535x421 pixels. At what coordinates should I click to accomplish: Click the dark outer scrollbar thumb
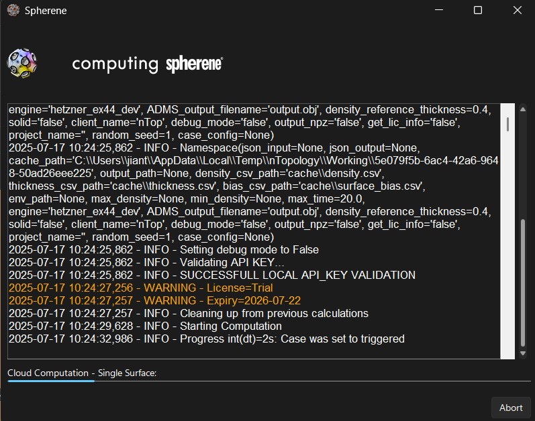[x=524, y=282]
